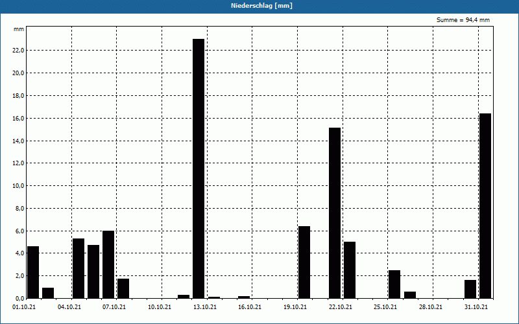
Task: Select the bar starting at 25.10.21
Action: (394, 284)
